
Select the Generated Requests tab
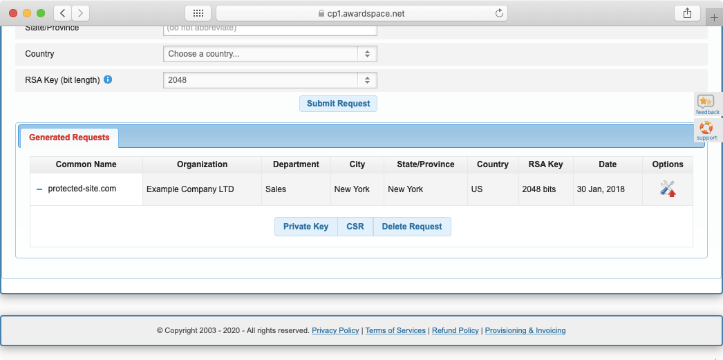(x=69, y=138)
